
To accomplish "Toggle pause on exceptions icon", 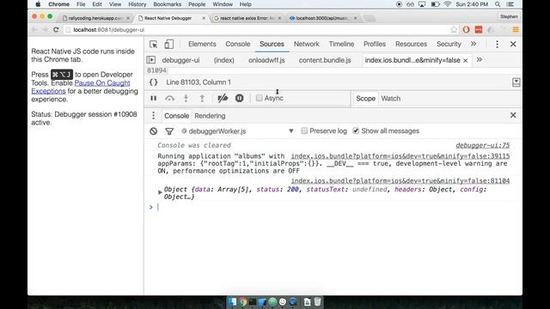I will (239, 99).
